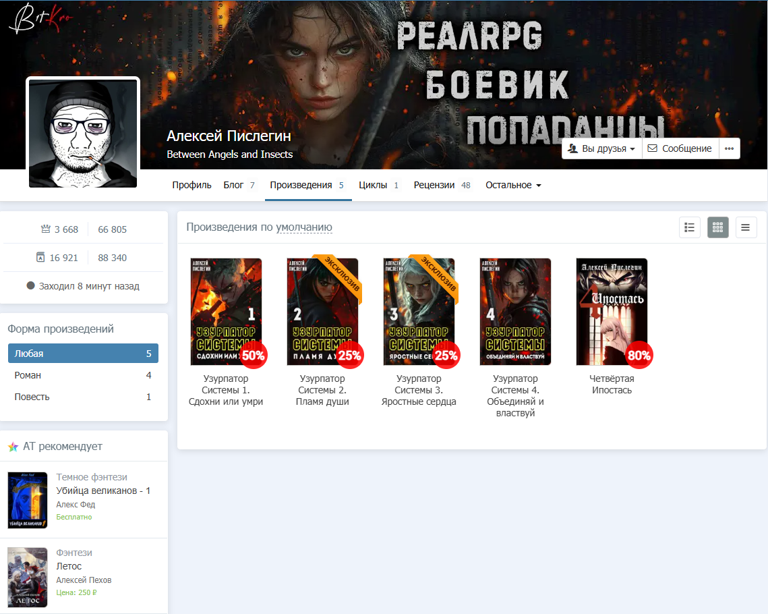Click the 3 668 rating value
The height and width of the screenshot is (614, 768).
pyautogui.click(x=66, y=229)
